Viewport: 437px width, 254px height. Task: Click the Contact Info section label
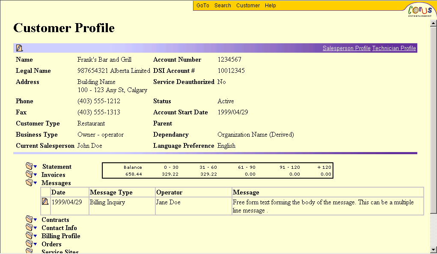(59, 228)
